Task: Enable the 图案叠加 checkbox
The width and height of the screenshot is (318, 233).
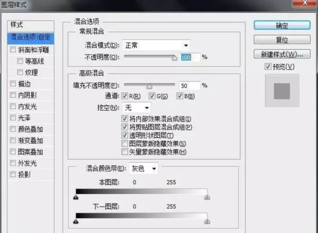Action: tap(13, 152)
